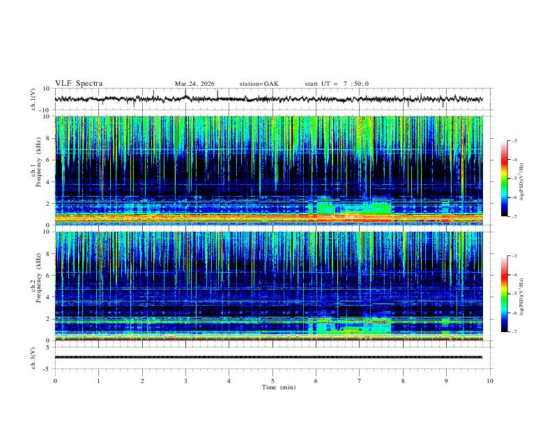Click the "6" kHz tick on the ch.1 spectrogram axis
The height and width of the screenshot is (427, 552).
click(x=49, y=160)
